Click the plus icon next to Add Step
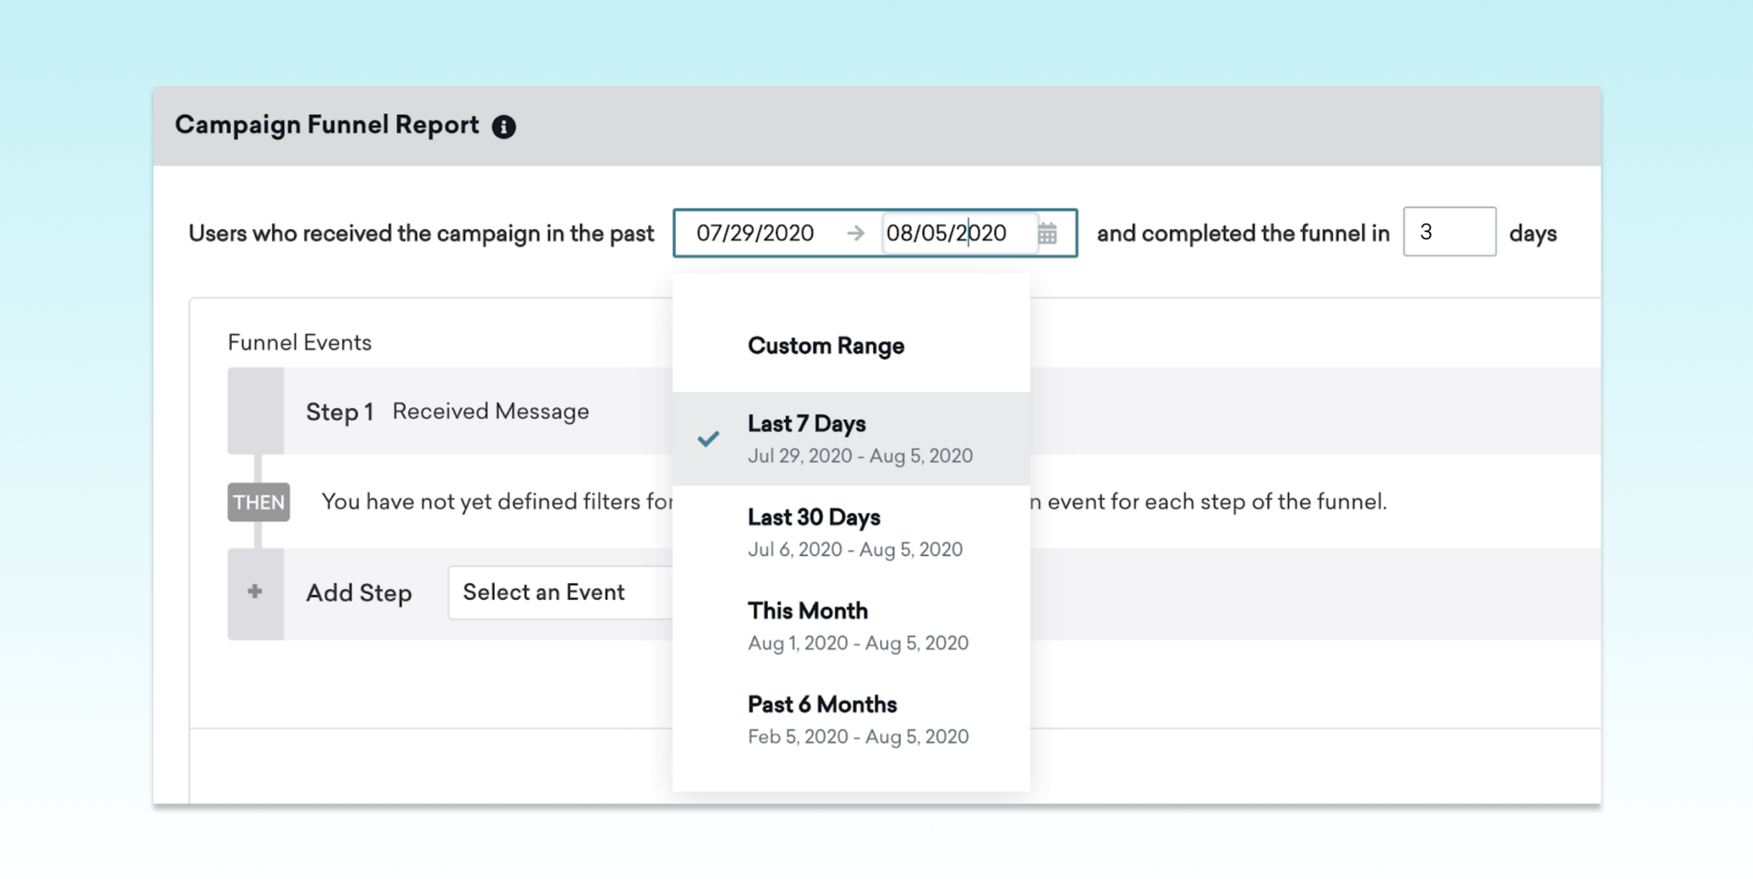 (x=255, y=592)
